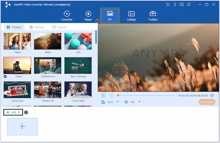Play the preview video
This screenshot has width=220, height=143.
point(103,95)
